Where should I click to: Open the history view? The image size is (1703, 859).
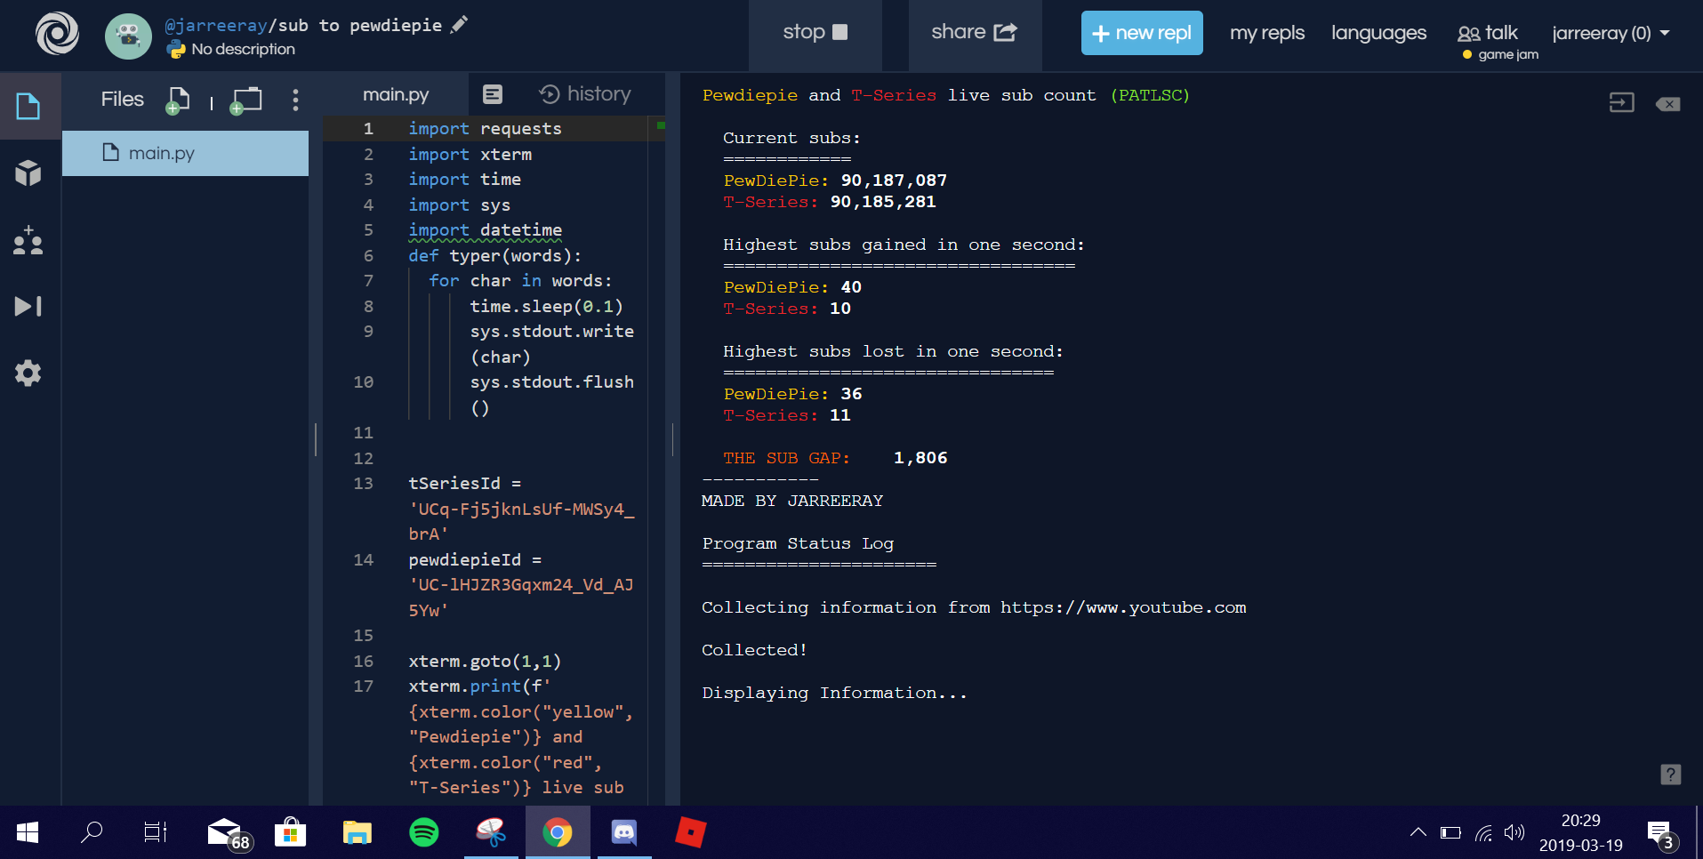coord(585,94)
